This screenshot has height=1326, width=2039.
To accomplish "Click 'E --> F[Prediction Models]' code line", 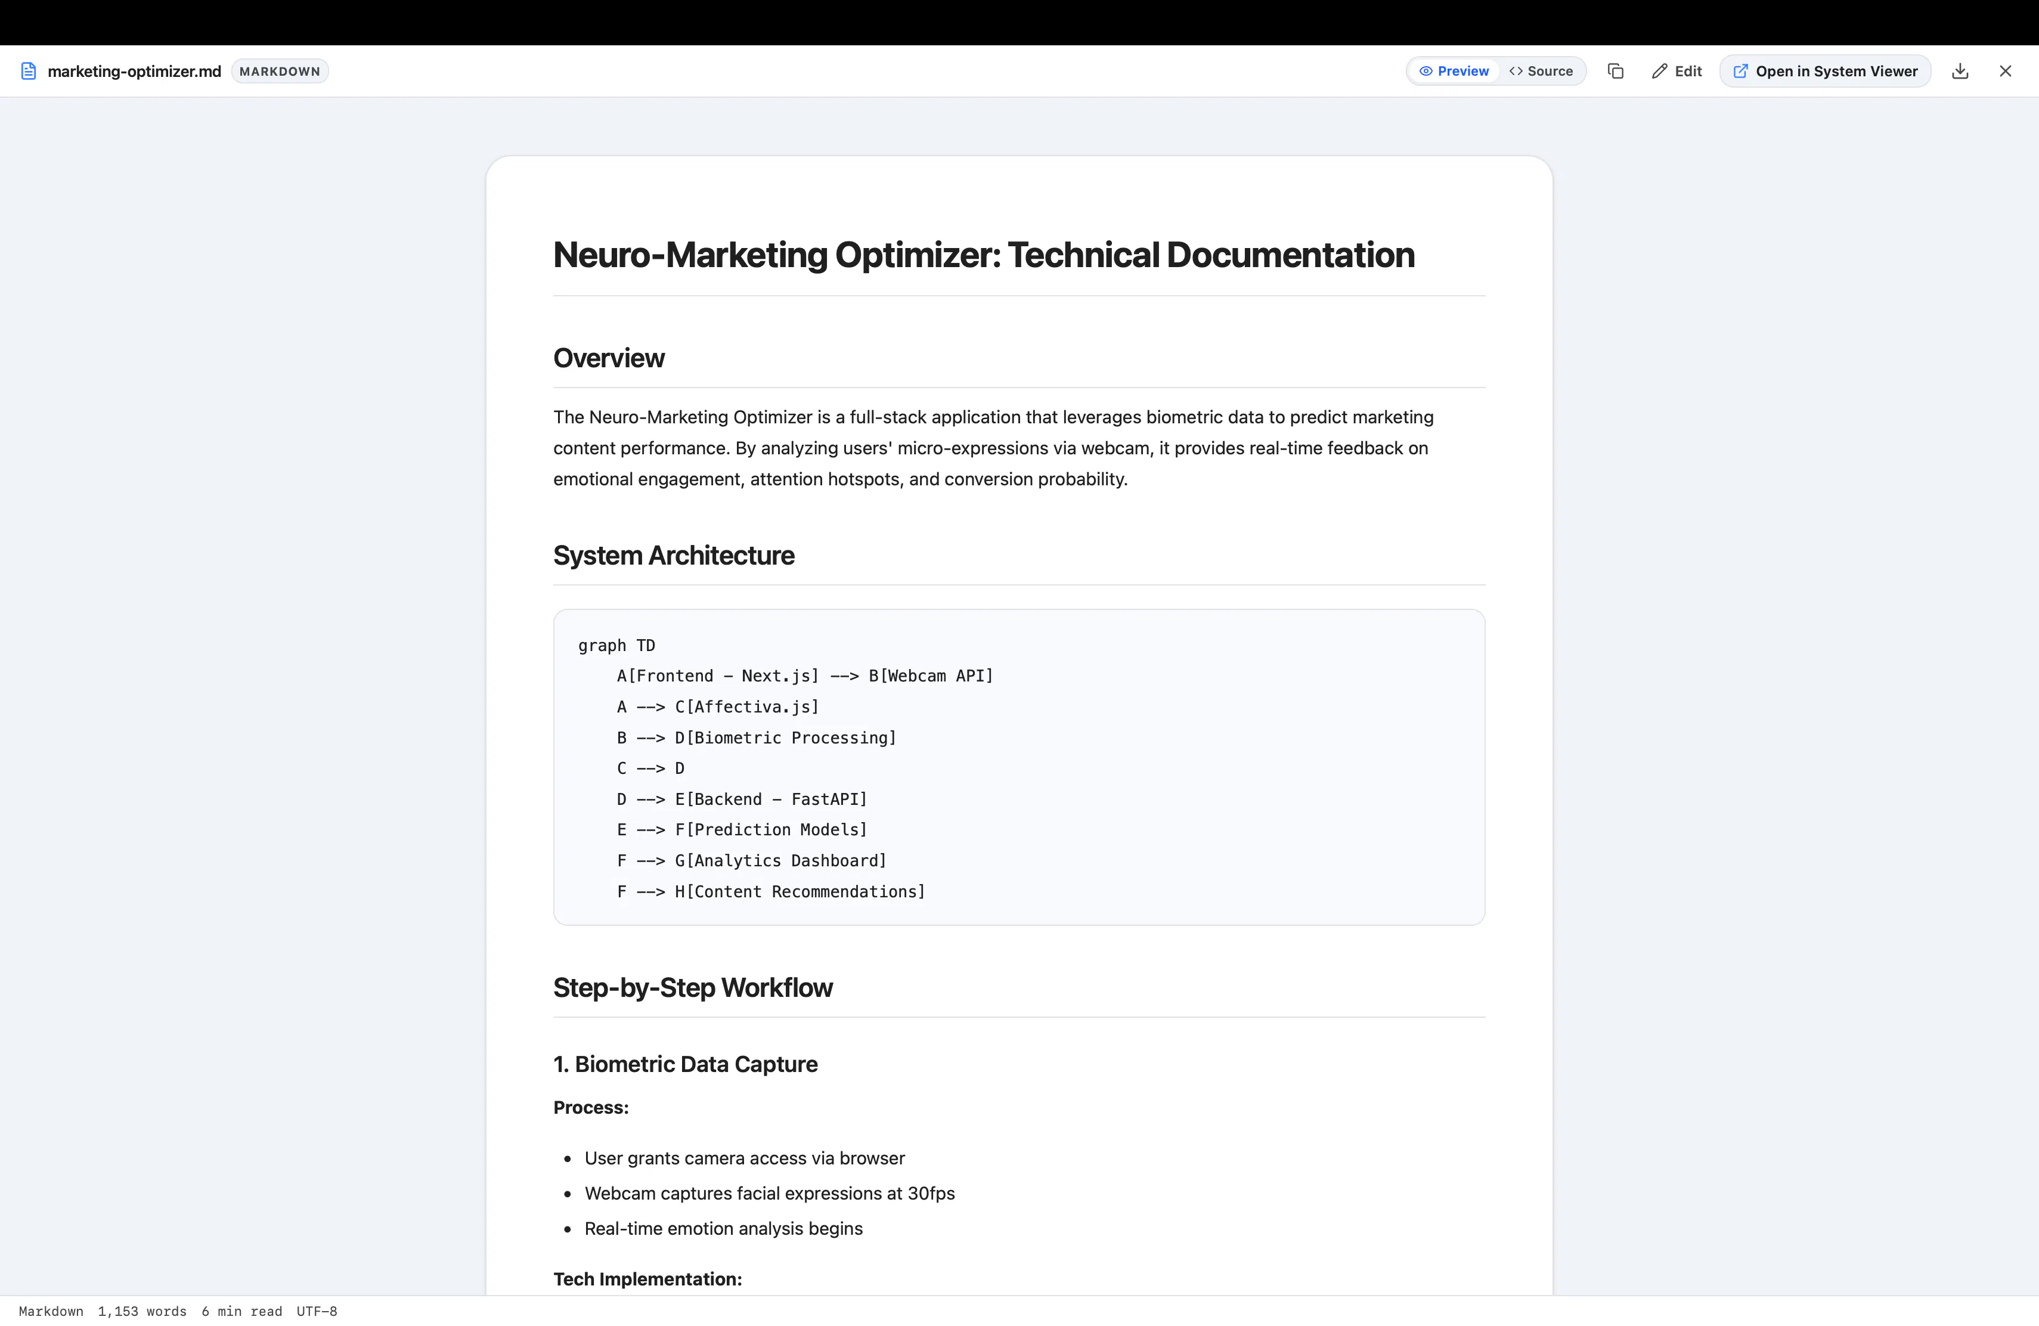I will pos(742,830).
